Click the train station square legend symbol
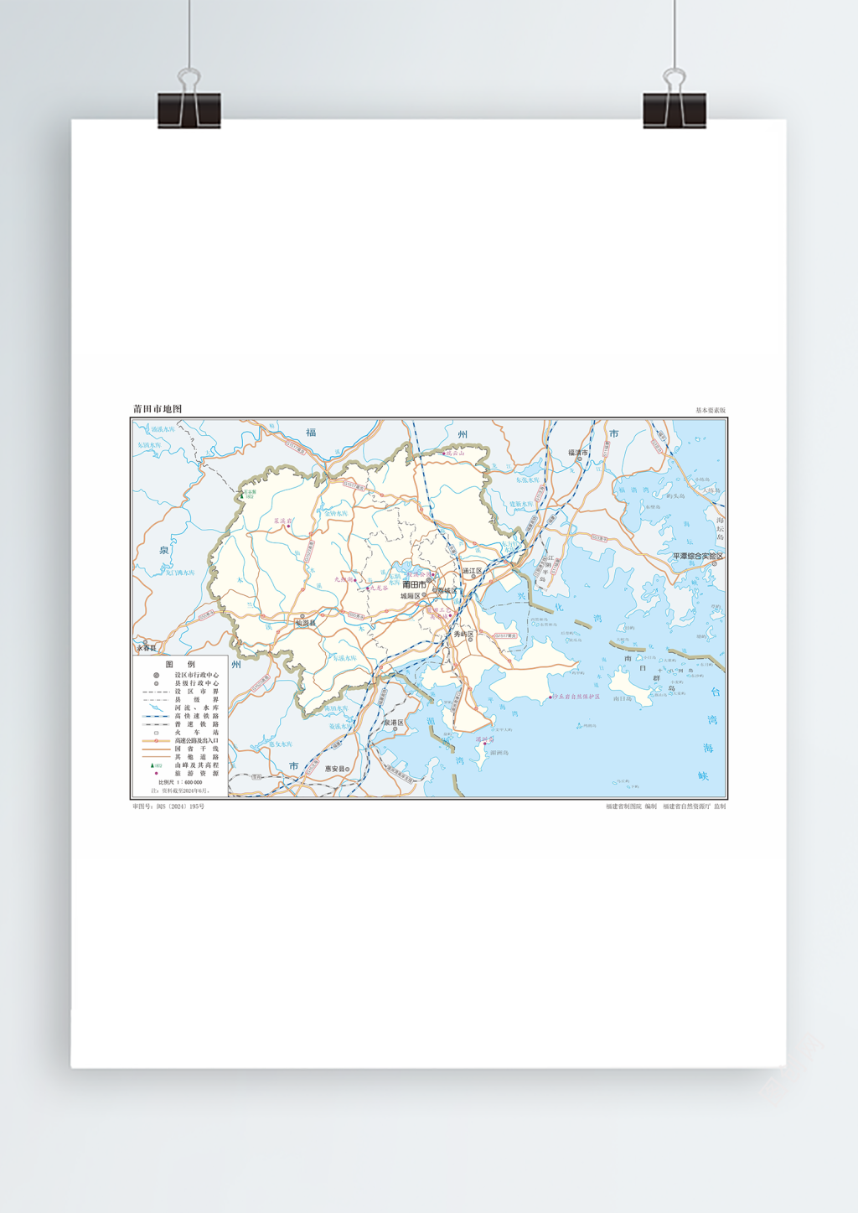858x1213 pixels. click(x=156, y=733)
